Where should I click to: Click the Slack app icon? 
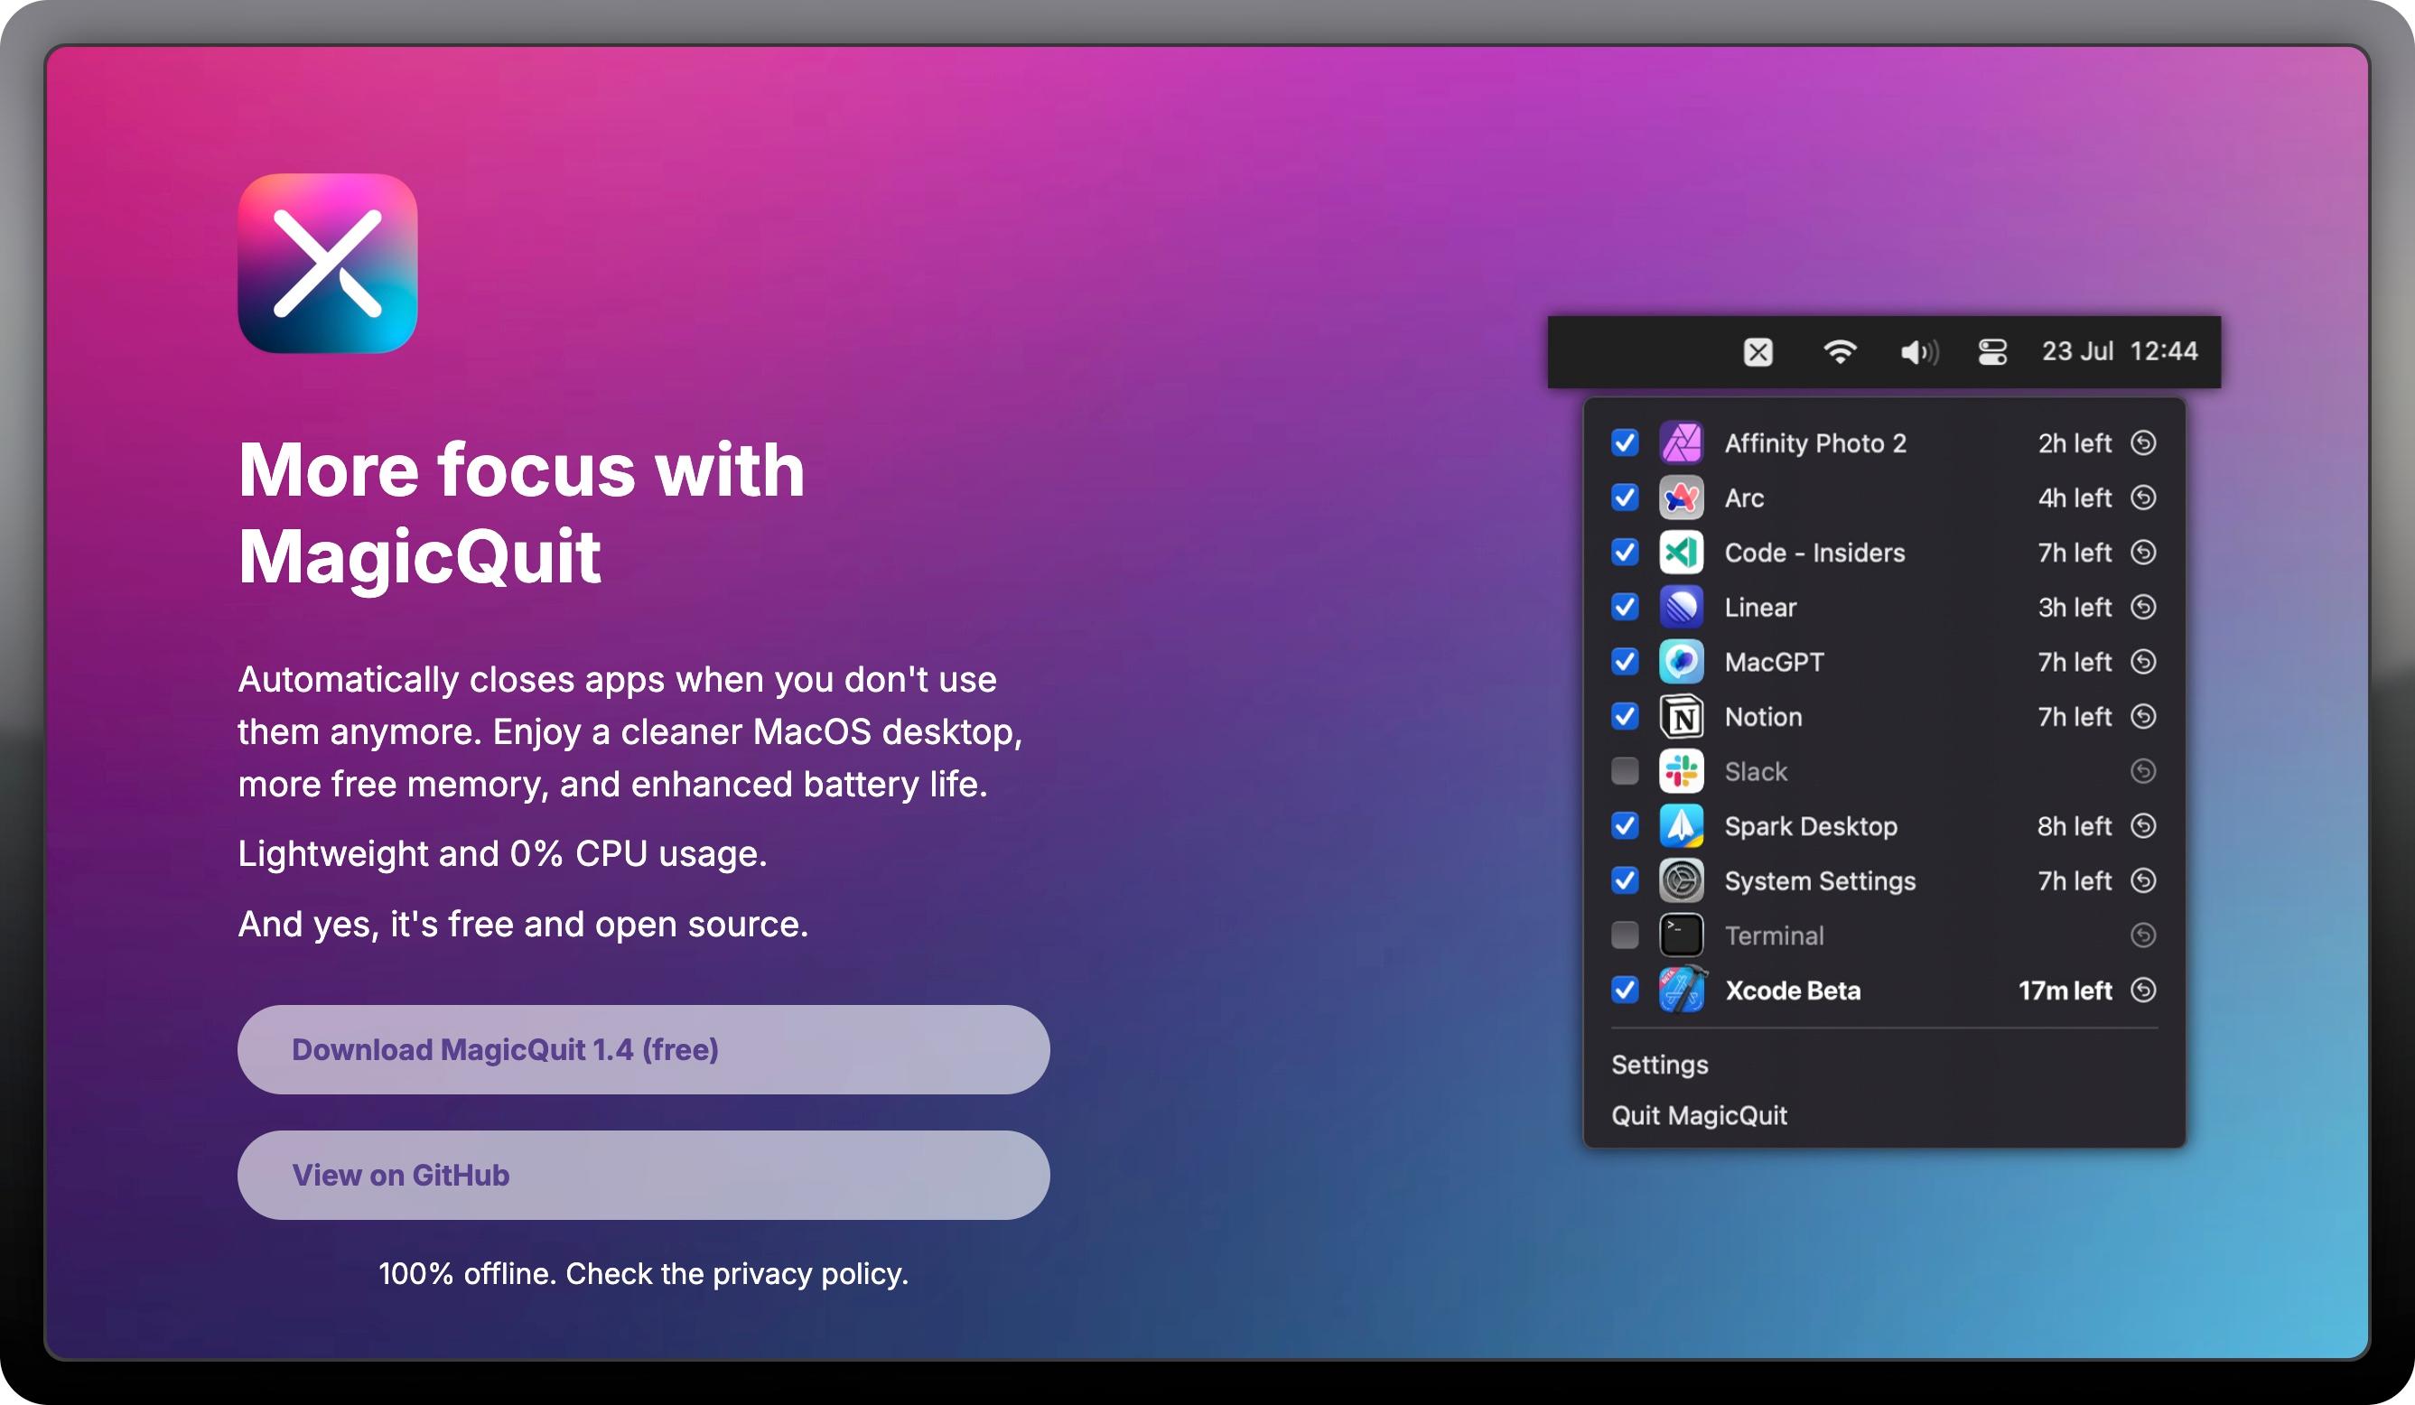pyautogui.click(x=1681, y=771)
